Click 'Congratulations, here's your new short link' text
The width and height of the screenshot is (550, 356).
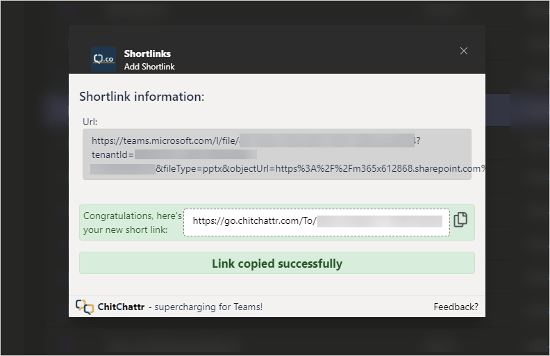click(x=133, y=222)
